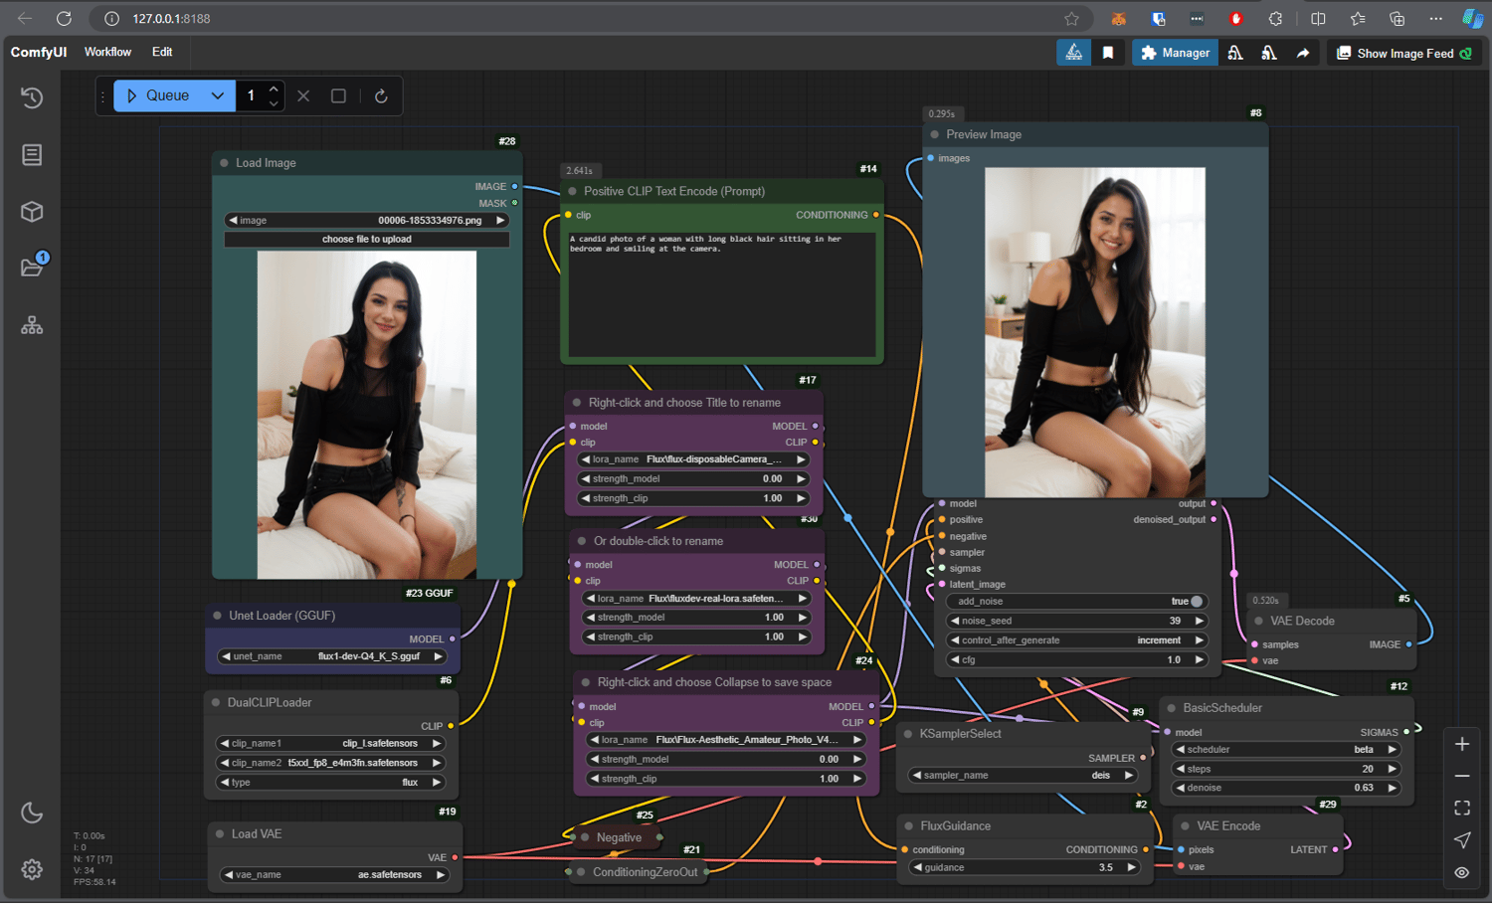Adjust the denoise 0.63 value slider
The width and height of the screenshot is (1492, 909).
coord(1286,788)
